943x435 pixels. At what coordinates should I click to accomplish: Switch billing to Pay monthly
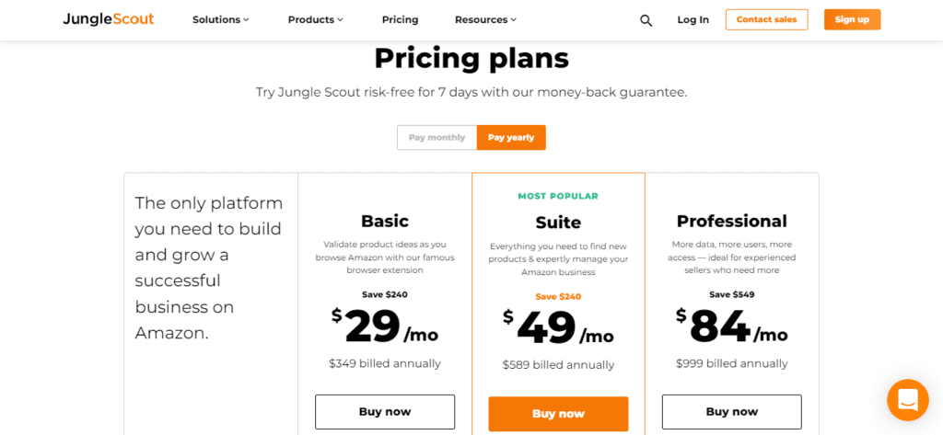437,138
